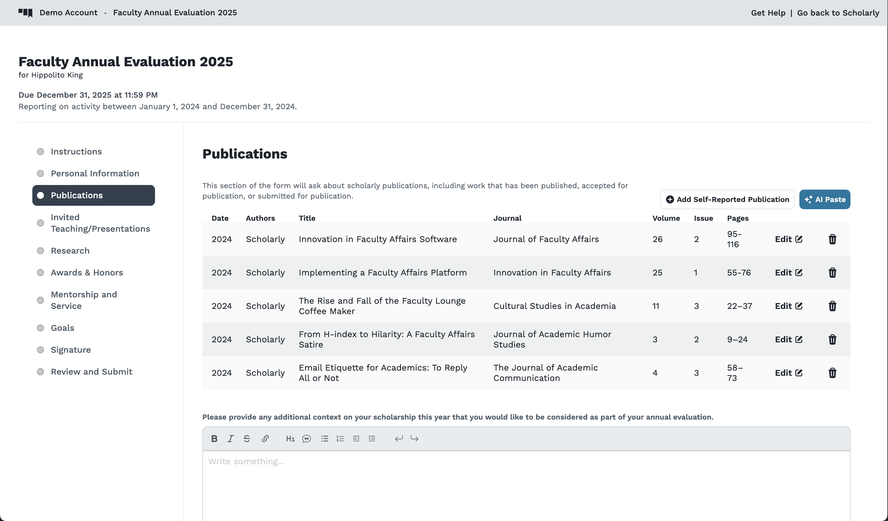The image size is (888, 521).
Task: Apply H1 heading style
Action: pyautogui.click(x=290, y=438)
